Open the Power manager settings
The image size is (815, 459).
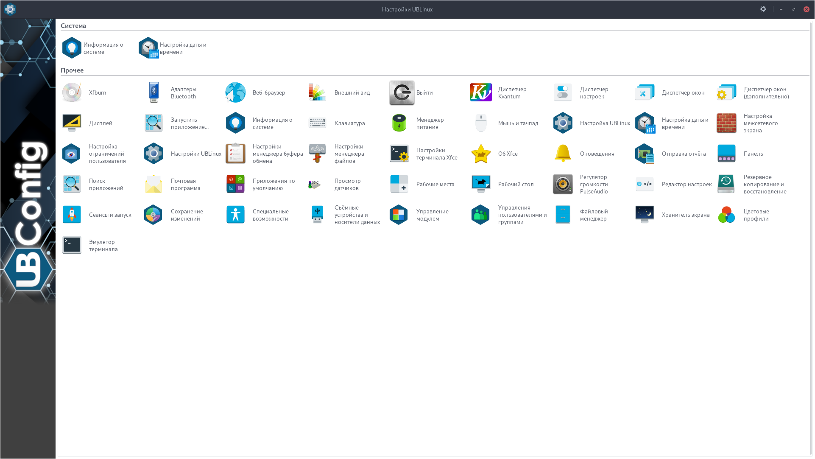coord(399,123)
